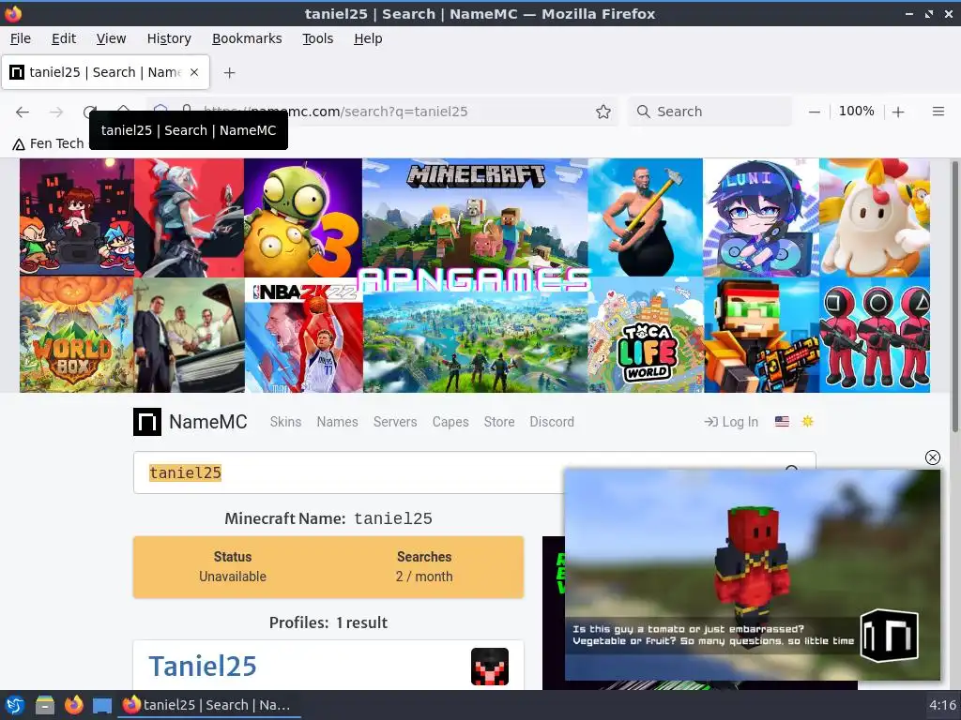
Task: Click the Getting Over It hammer thumbnail
Action: 646,217
